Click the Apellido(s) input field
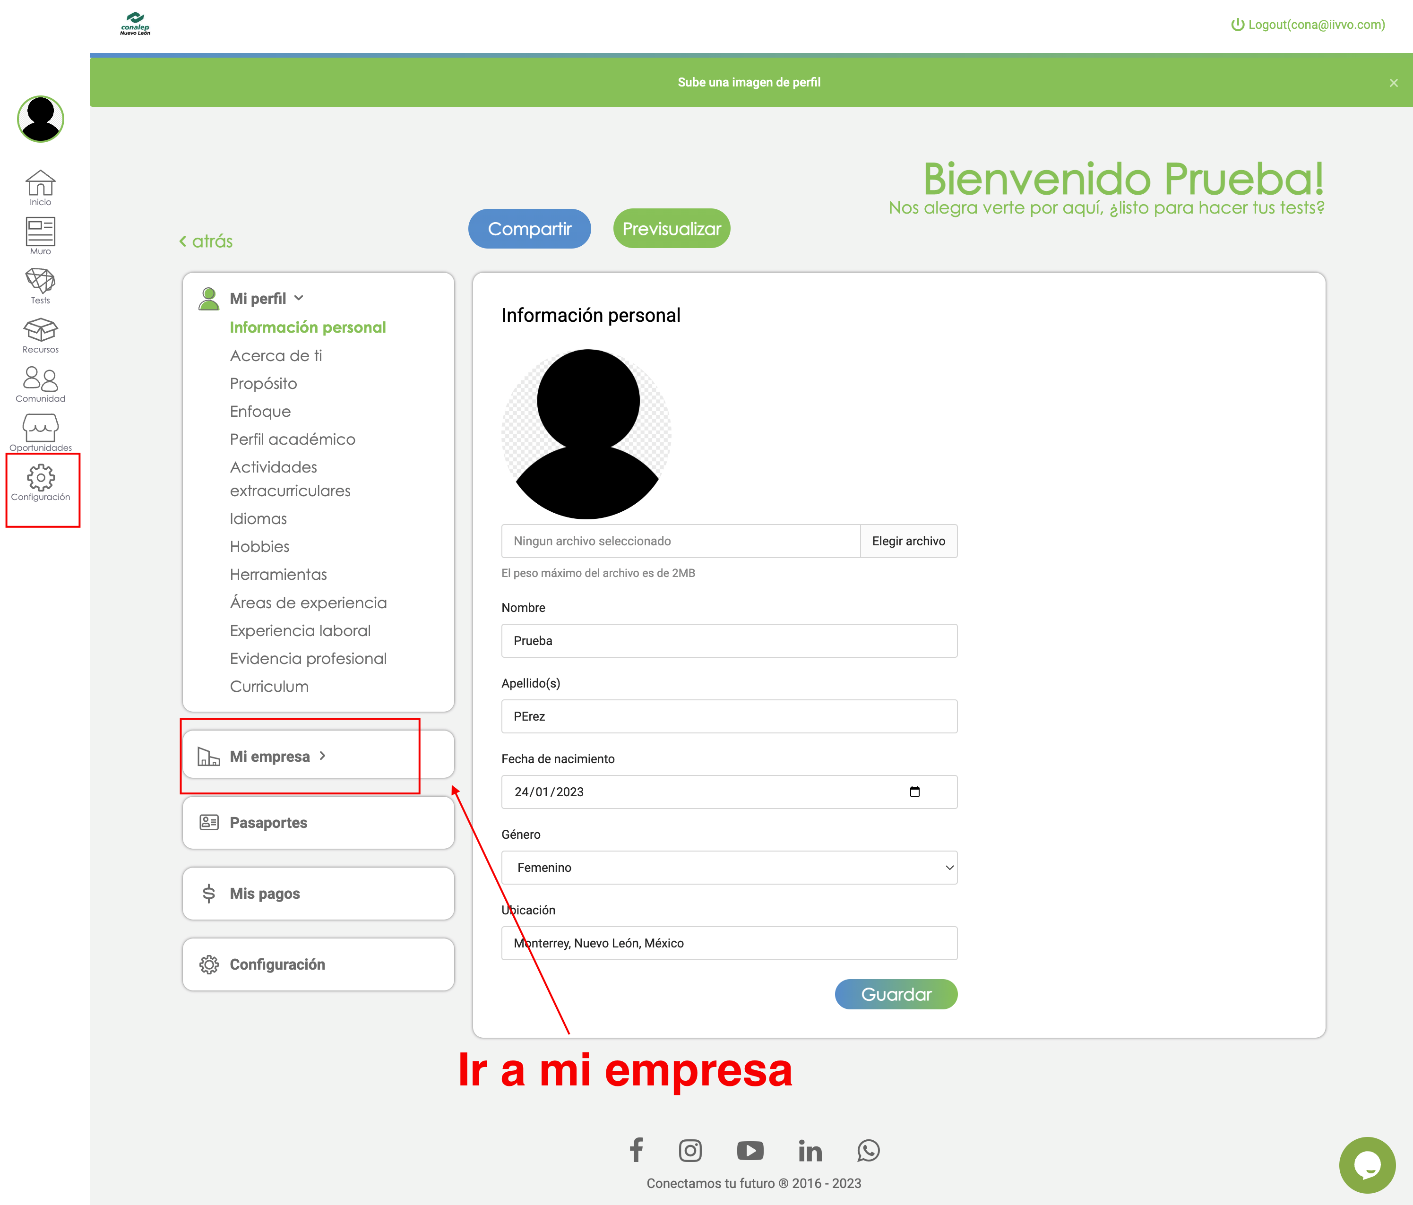 729,716
